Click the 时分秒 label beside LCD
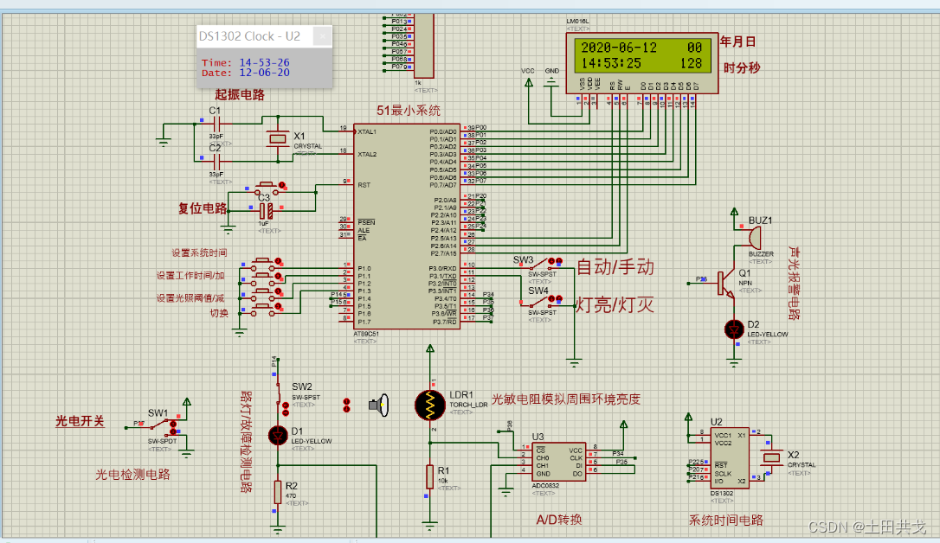This screenshot has width=940, height=543. (x=742, y=67)
